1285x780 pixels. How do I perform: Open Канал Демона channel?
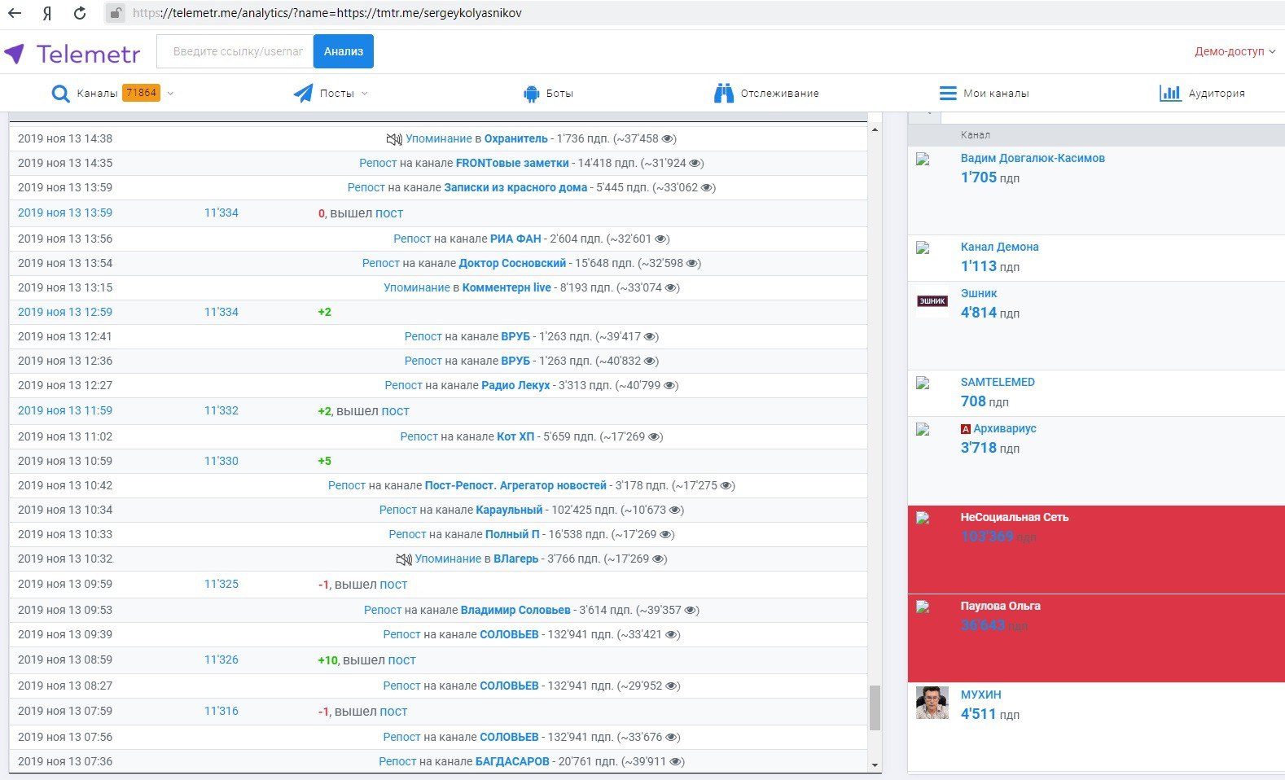pos(999,248)
